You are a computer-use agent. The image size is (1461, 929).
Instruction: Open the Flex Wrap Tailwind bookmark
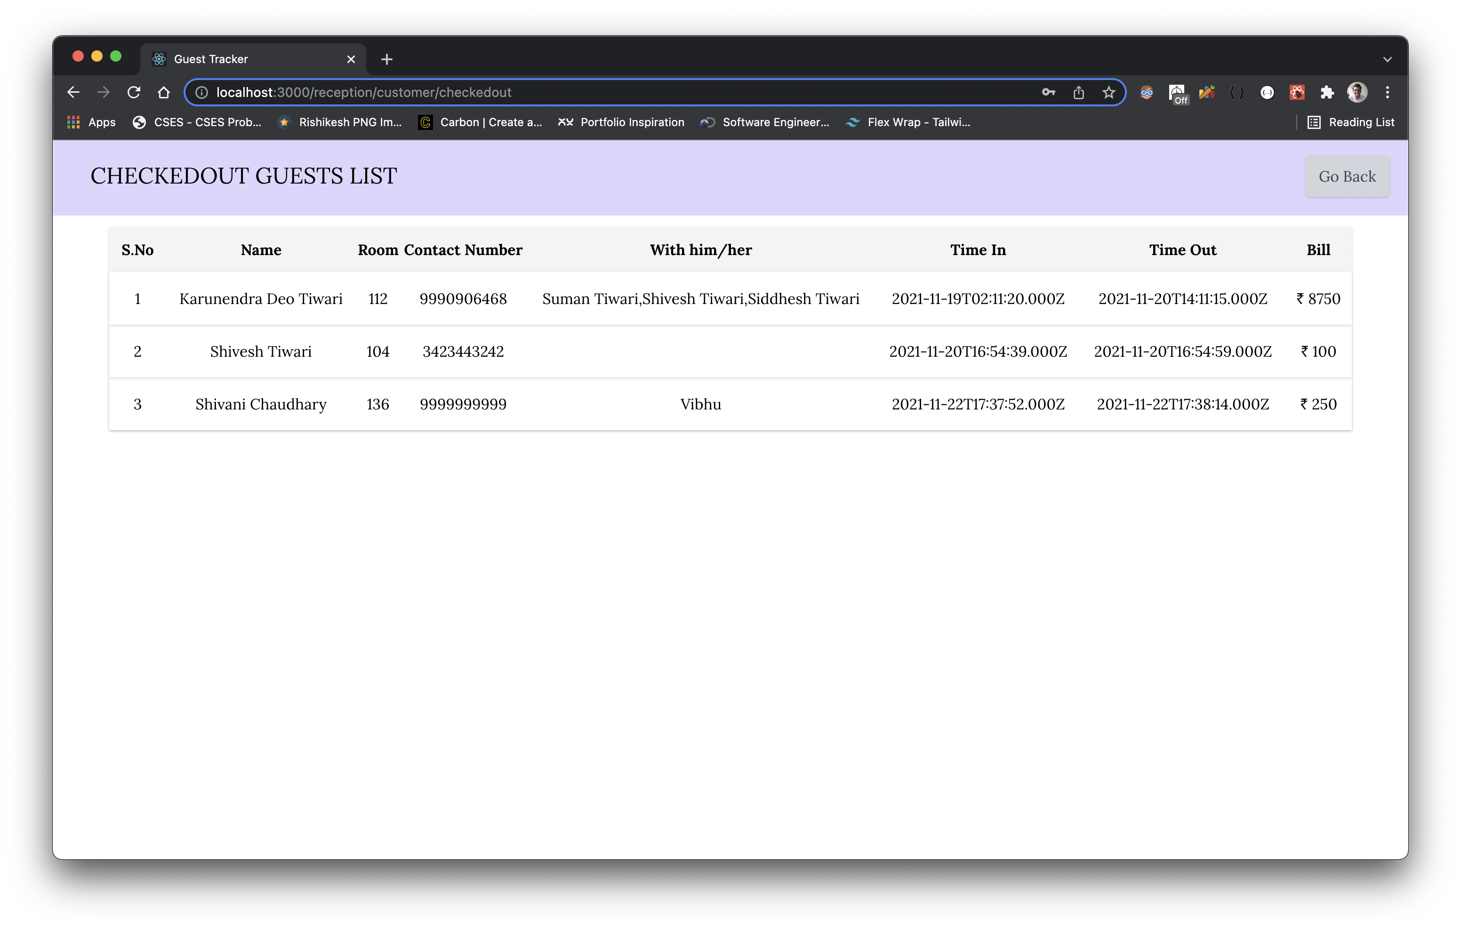907,122
